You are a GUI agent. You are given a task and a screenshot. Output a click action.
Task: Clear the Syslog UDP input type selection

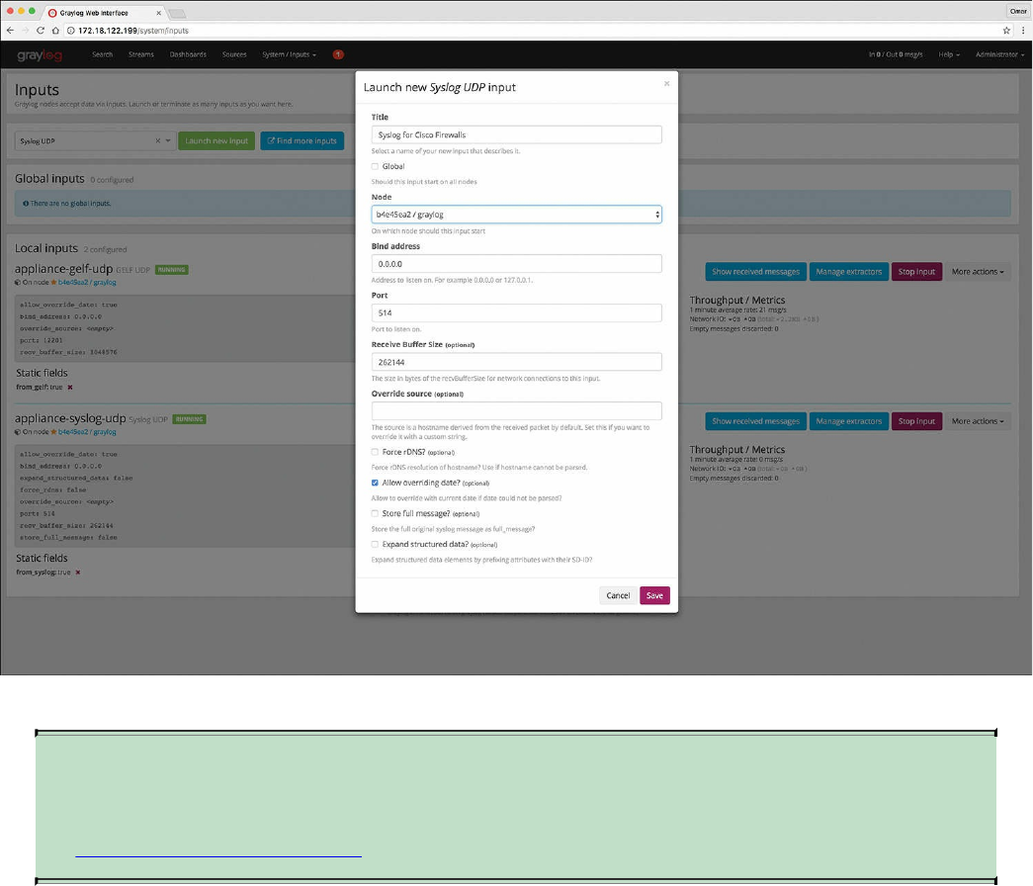tap(157, 141)
